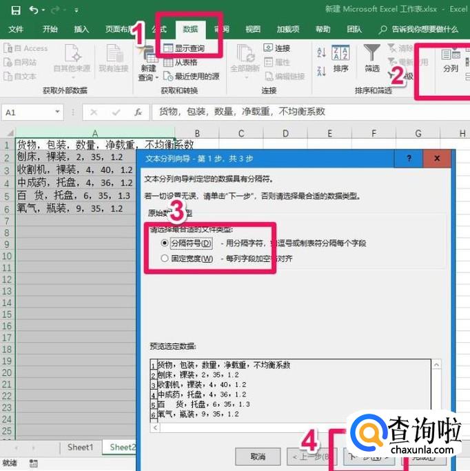470x471 pixels.
Task: Open 新建查询 dropdown button
Action: click(148, 63)
